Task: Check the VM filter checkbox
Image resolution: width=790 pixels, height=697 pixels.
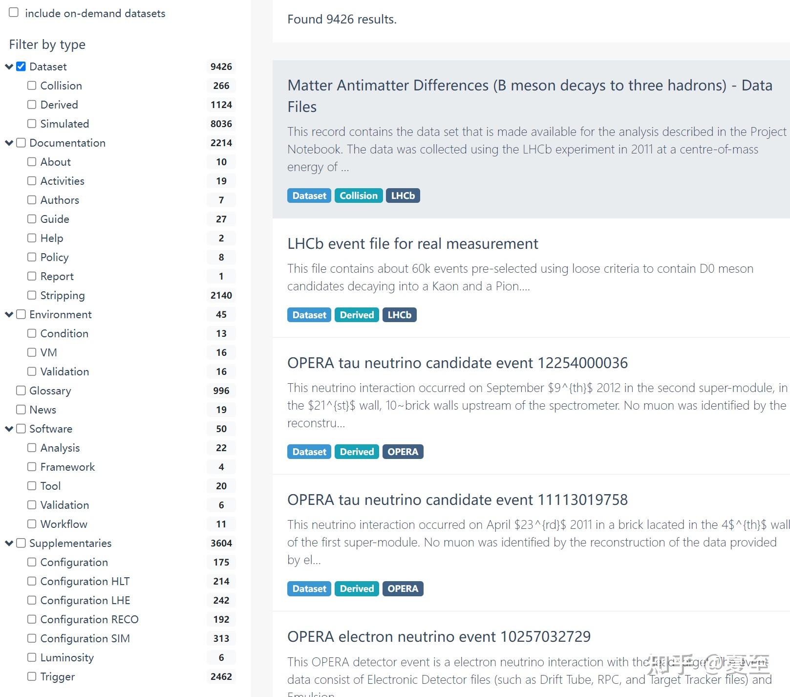Action: (x=32, y=352)
